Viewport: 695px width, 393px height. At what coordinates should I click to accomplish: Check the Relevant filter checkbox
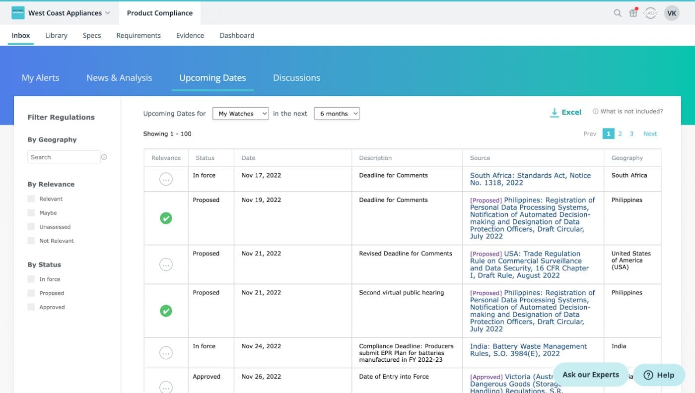[31, 199]
